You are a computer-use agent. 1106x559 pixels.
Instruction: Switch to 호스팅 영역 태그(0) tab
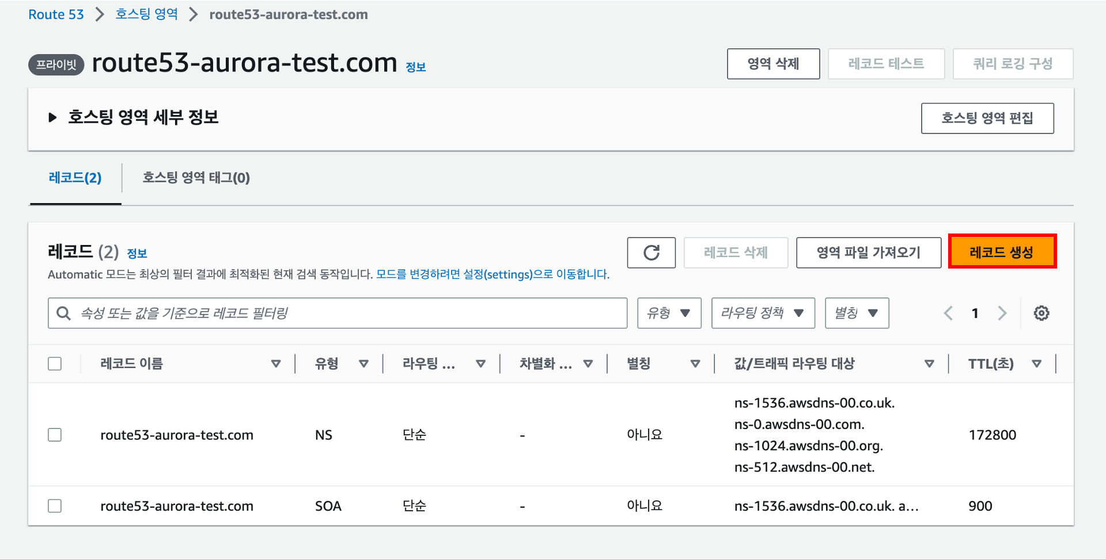coord(196,178)
